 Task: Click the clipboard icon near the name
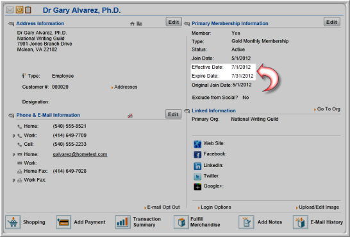(x=28, y=10)
